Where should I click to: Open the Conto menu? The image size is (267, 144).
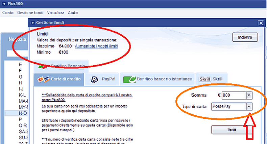click(x=8, y=13)
